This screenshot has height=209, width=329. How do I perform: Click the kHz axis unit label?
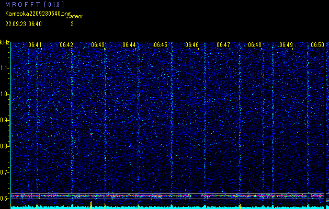coord(5,42)
